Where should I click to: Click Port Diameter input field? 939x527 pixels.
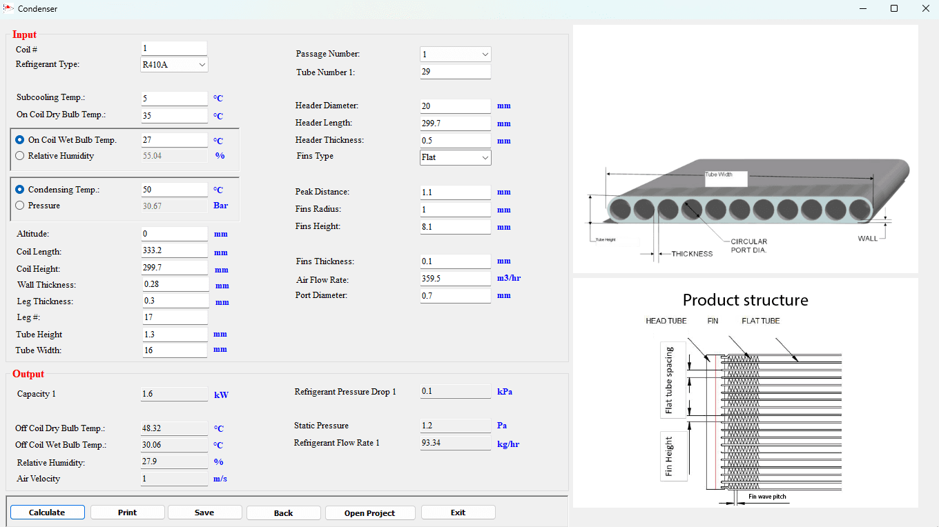click(x=455, y=295)
